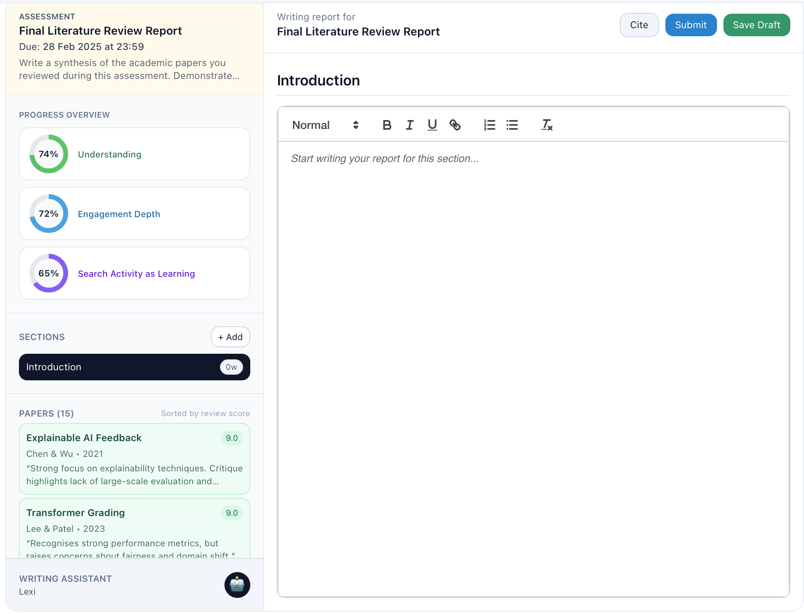Create a numbered list
This screenshot has width=804, height=614.
pos(489,125)
